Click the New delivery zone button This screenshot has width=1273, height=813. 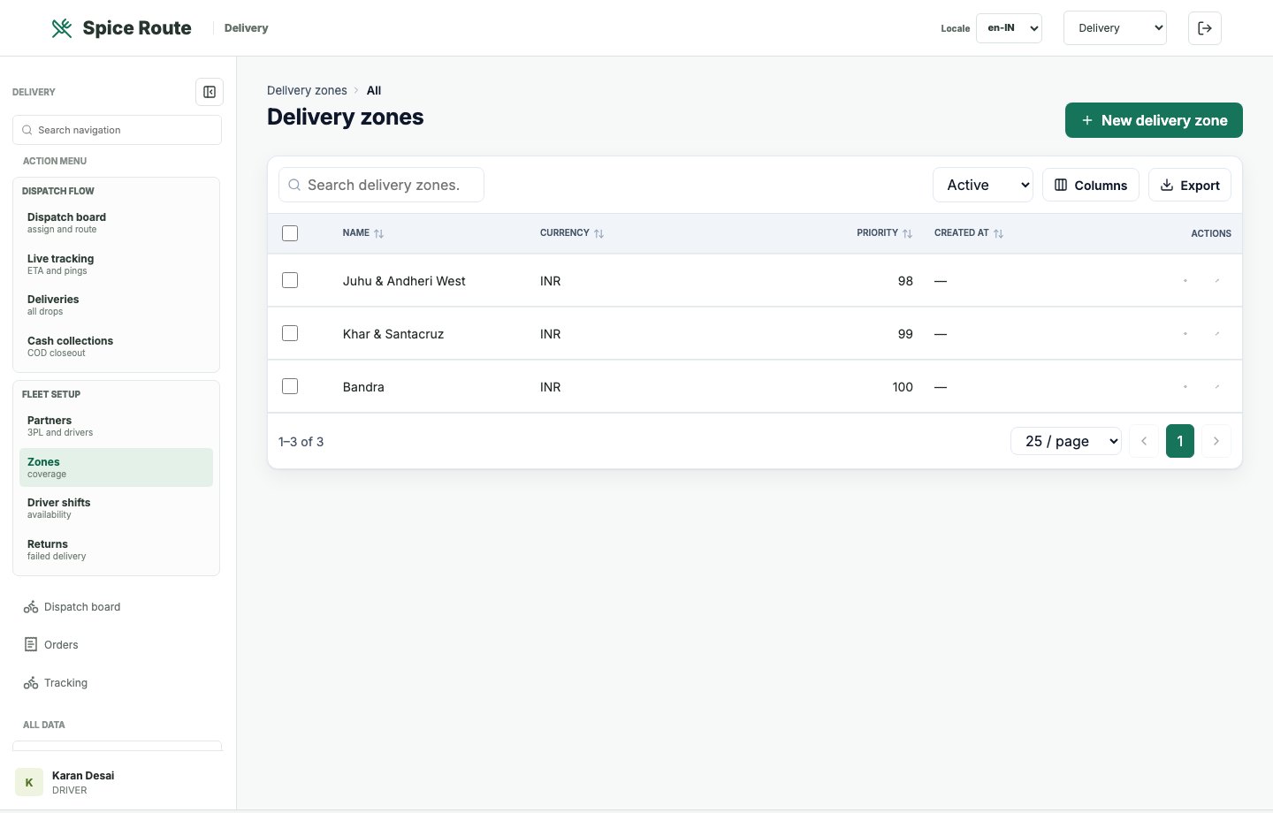pos(1154,120)
